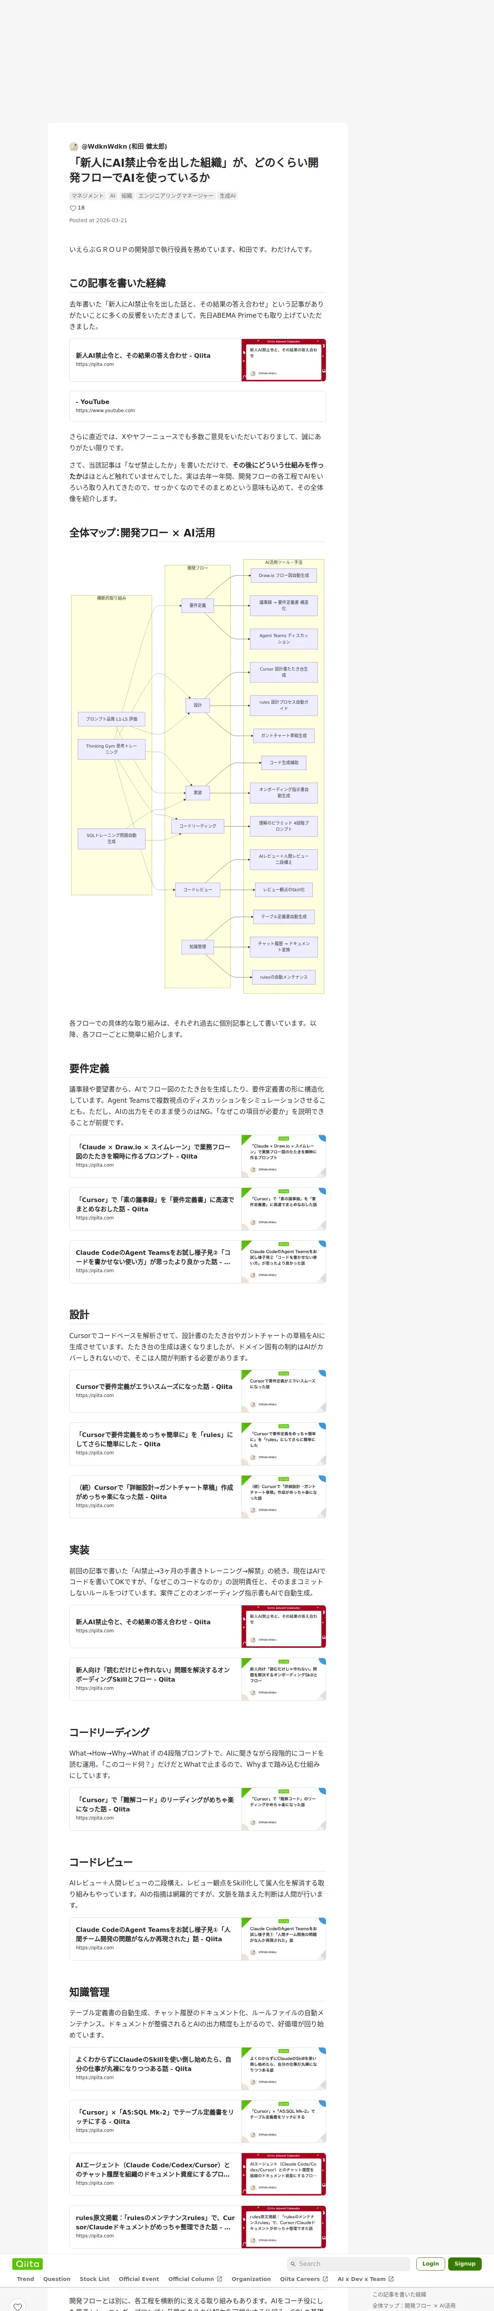Select the 生成AI tag
This screenshot has height=2311, width=494.
228,196
